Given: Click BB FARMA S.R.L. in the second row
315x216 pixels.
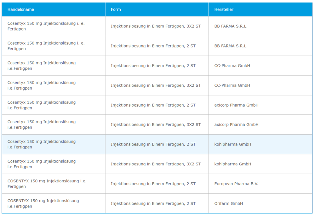Looking at the screenshot, I should 231,46.
